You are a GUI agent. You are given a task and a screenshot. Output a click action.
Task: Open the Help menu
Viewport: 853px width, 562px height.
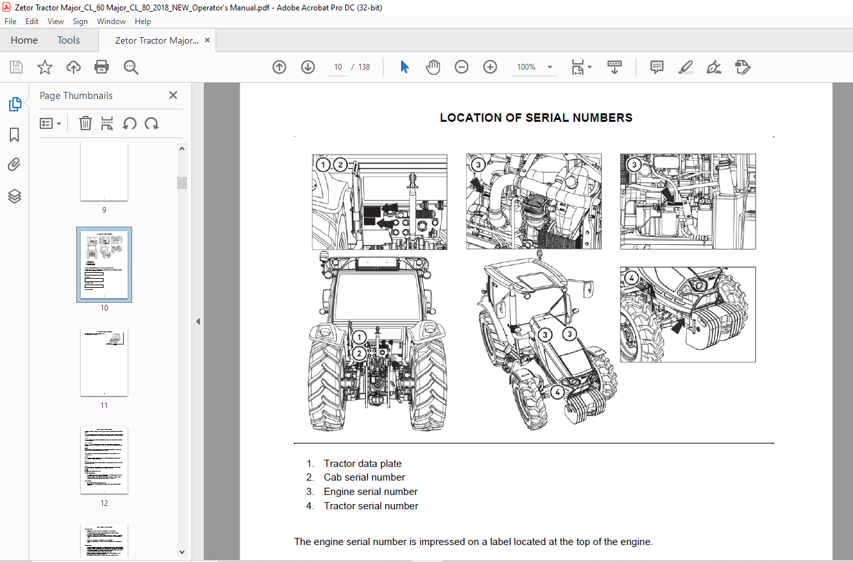click(143, 21)
